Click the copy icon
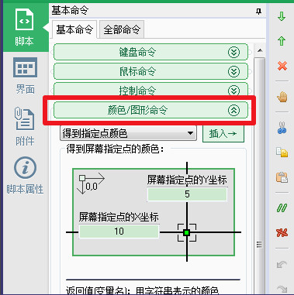 282,153
